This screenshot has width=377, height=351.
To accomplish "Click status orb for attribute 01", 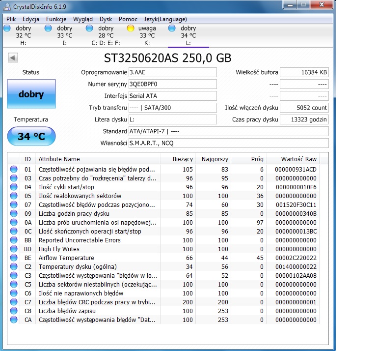I will [x=14, y=169].
